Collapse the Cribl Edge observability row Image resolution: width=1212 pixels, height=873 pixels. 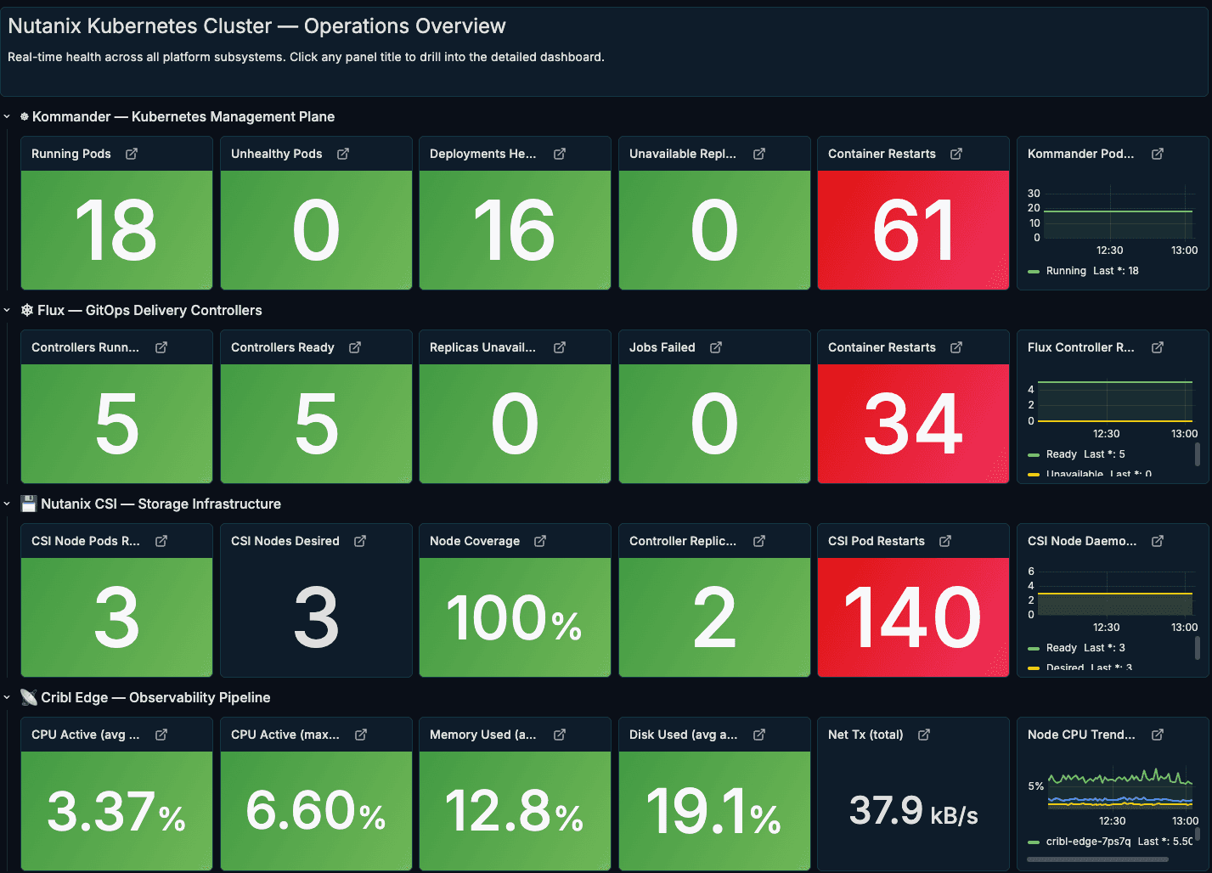[x=7, y=697]
